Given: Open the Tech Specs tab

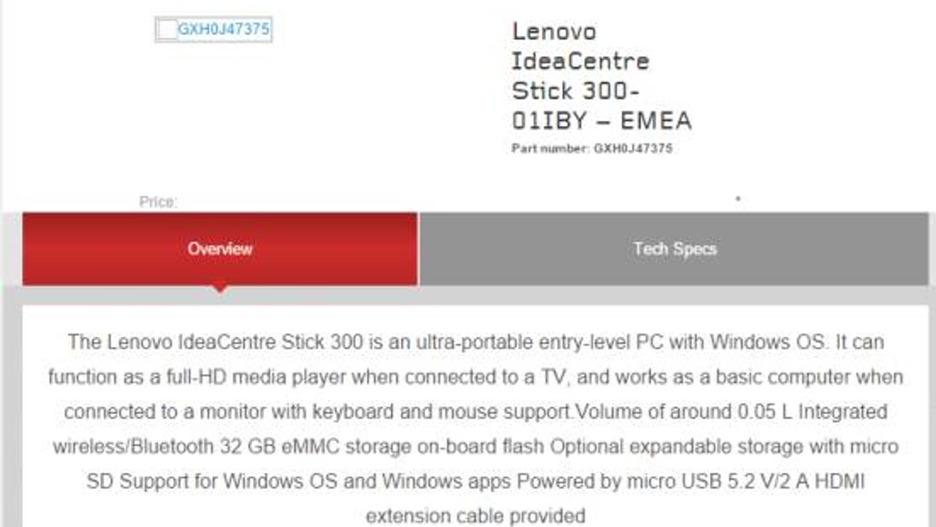Looking at the screenshot, I should pos(675,249).
